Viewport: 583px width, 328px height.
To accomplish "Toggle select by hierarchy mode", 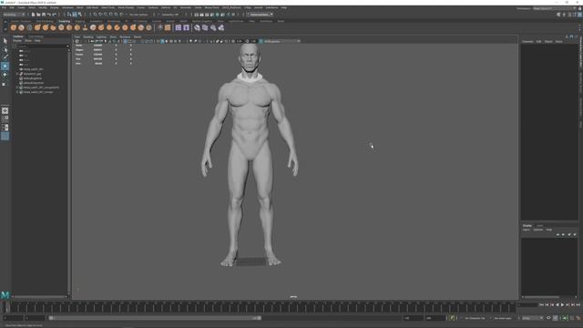I will [x=69, y=15].
